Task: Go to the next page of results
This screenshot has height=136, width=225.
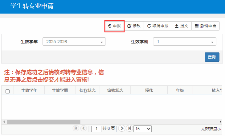Action: [x=121, y=128]
